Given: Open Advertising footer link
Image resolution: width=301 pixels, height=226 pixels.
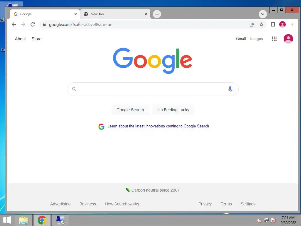Looking at the screenshot, I should (x=60, y=204).
